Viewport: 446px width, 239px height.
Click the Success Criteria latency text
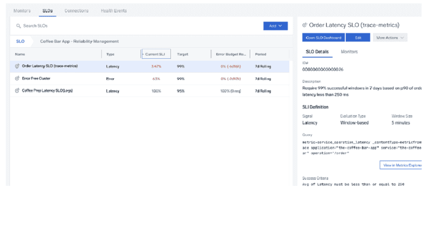(353, 185)
